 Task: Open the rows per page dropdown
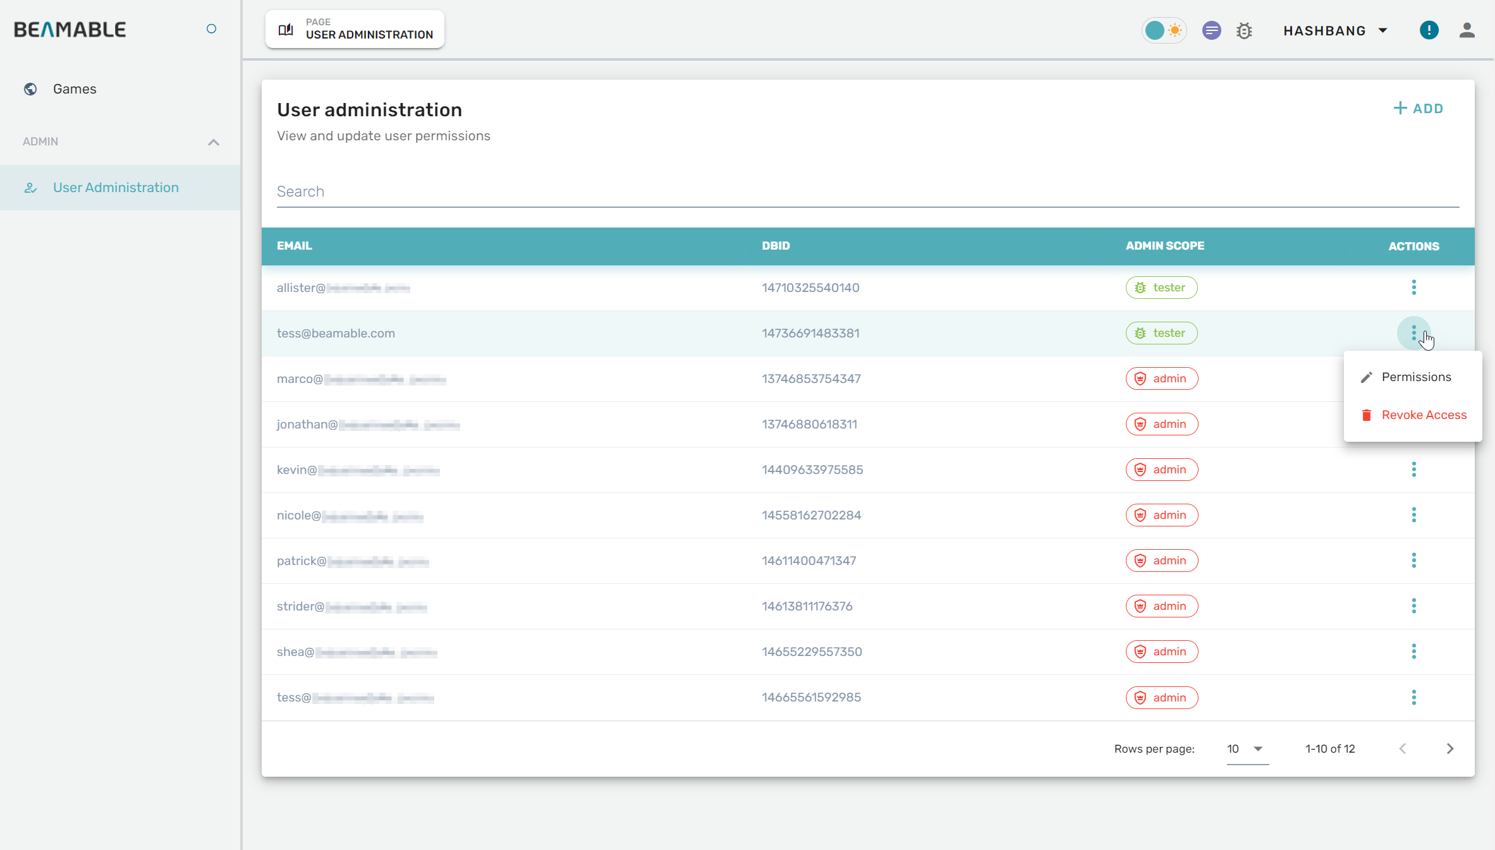click(1246, 749)
